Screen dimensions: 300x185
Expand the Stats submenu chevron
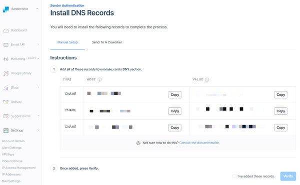pyautogui.click(x=38, y=87)
